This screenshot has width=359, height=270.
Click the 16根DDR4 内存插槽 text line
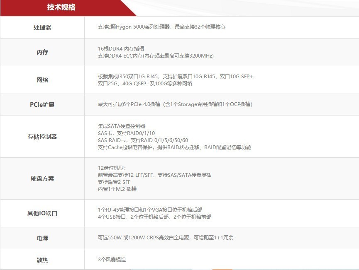[121, 49]
